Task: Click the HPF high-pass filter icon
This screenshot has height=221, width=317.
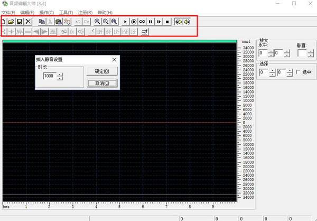Action: (108, 32)
